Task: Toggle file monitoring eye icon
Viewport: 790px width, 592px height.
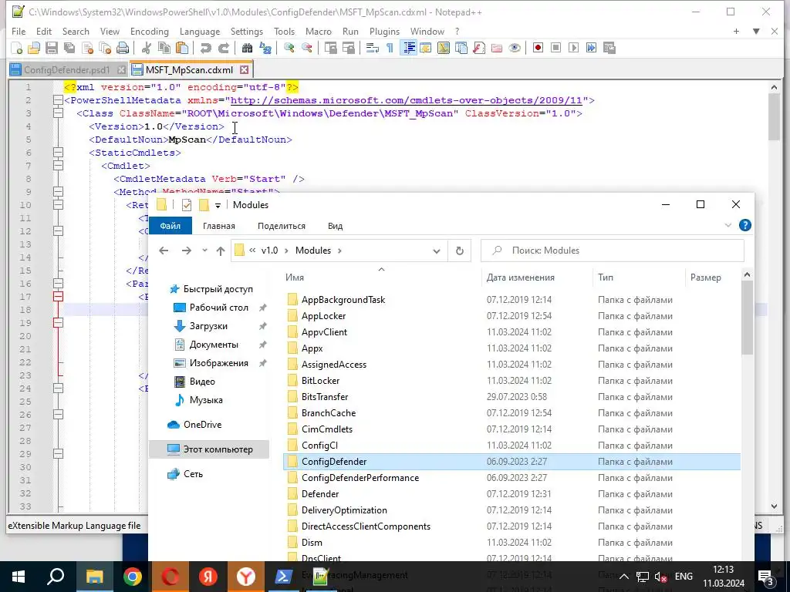Action: pyautogui.click(x=515, y=48)
